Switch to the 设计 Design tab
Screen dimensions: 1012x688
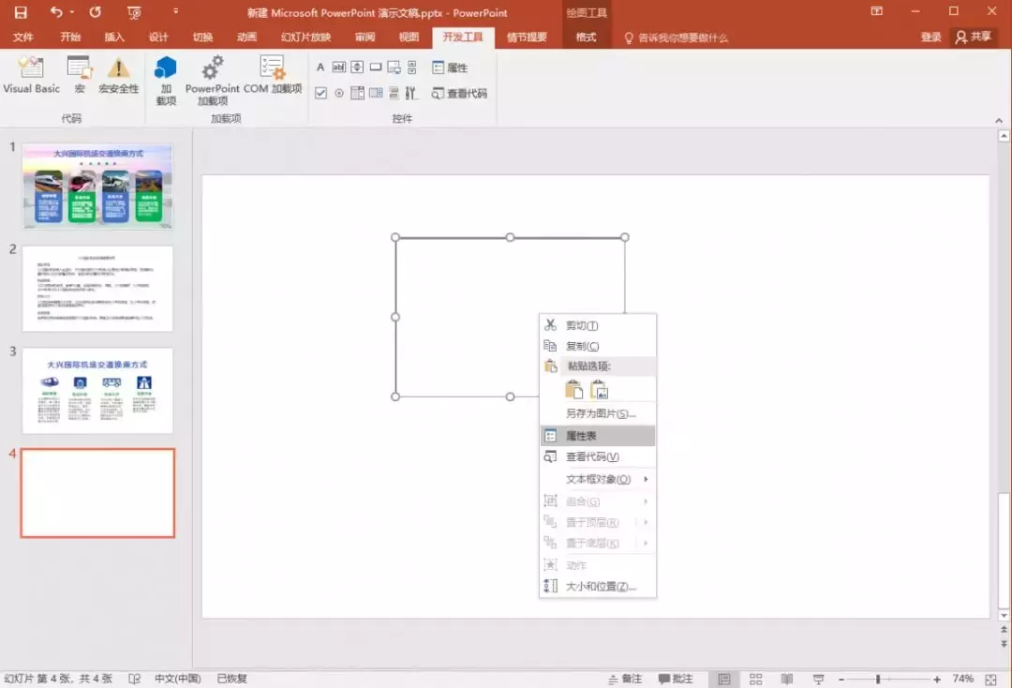click(158, 37)
